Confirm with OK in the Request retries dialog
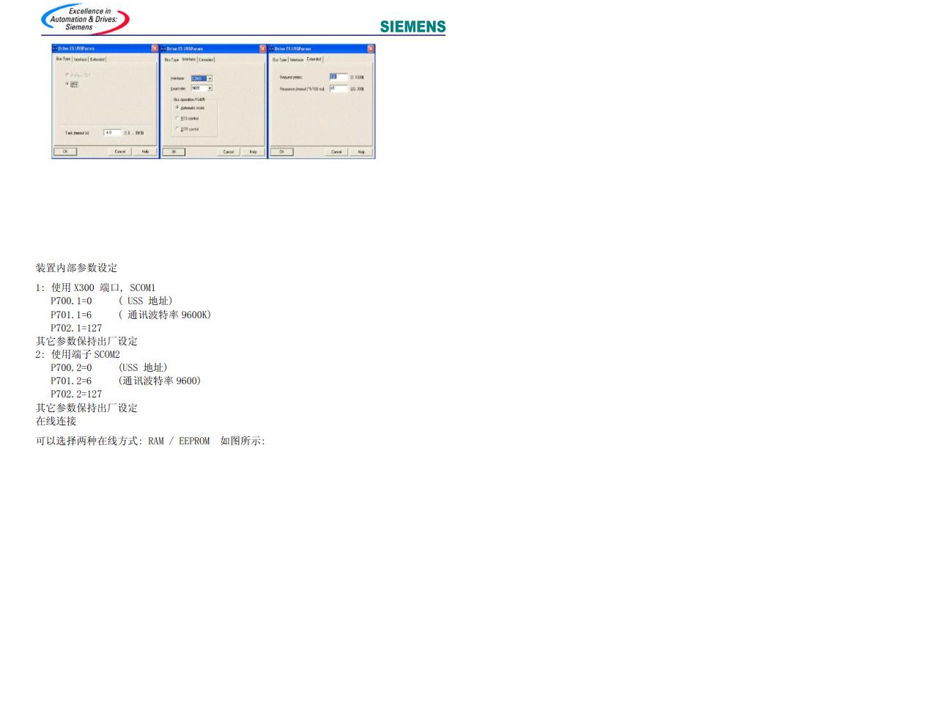Image resolution: width=938 pixels, height=704 pixels. click(281, 152)
